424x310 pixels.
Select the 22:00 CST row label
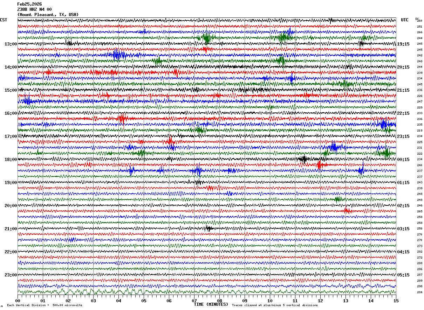[x=11, y=252]
